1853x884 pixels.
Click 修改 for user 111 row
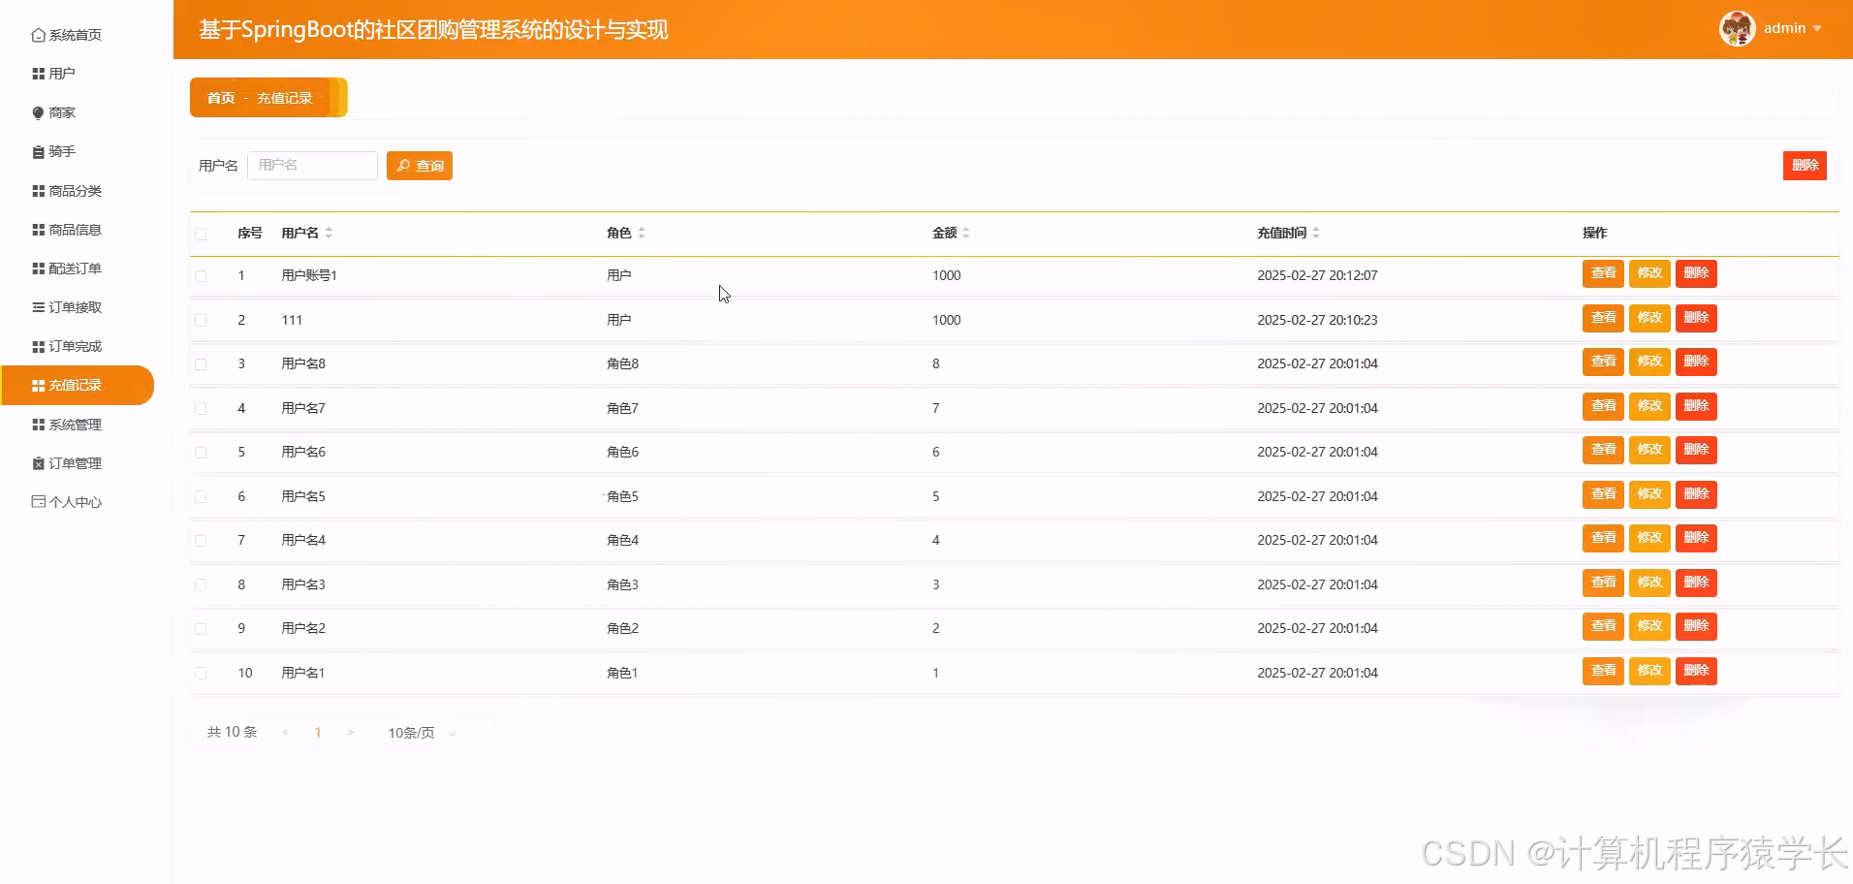coord(1649,318)
